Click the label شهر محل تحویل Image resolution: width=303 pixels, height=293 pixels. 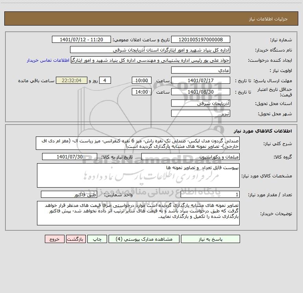pos(275,114)
